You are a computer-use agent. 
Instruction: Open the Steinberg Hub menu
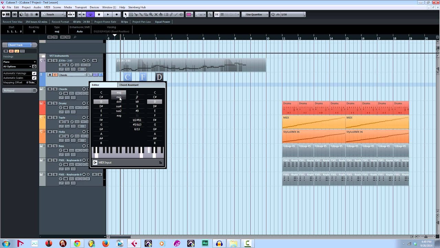(137, 7)
